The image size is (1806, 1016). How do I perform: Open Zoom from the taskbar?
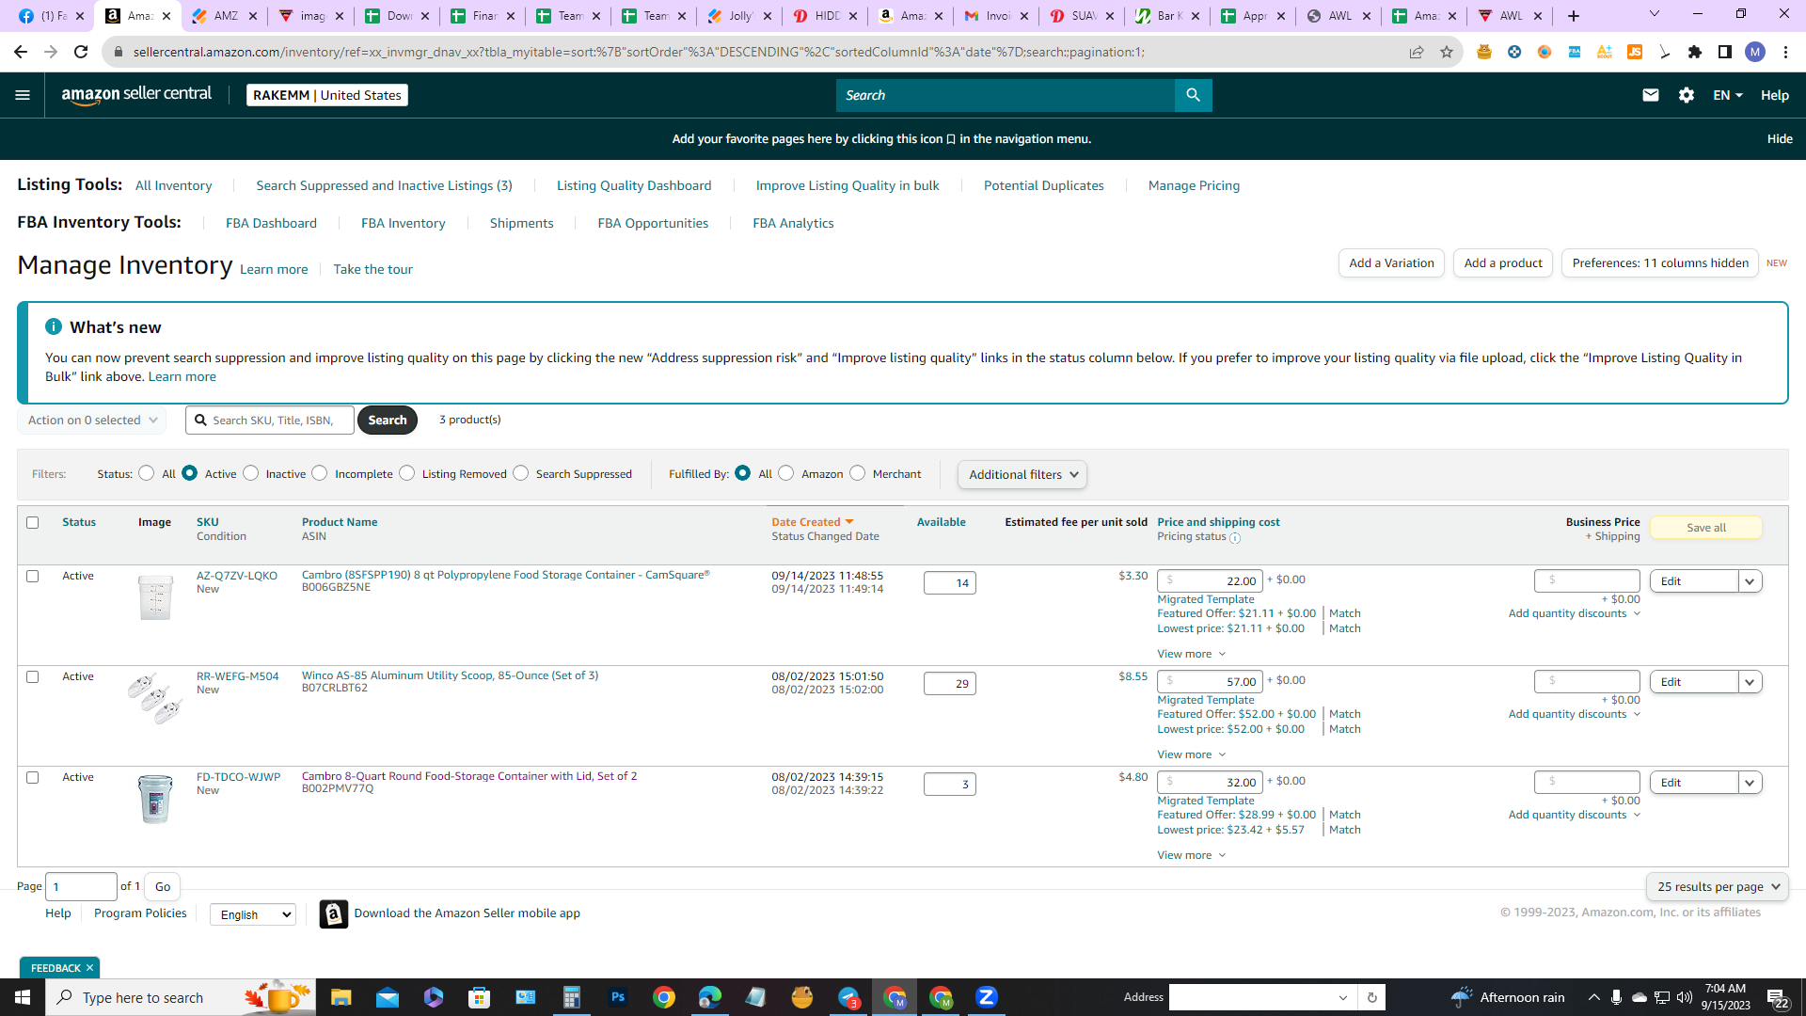coord(987,997)
